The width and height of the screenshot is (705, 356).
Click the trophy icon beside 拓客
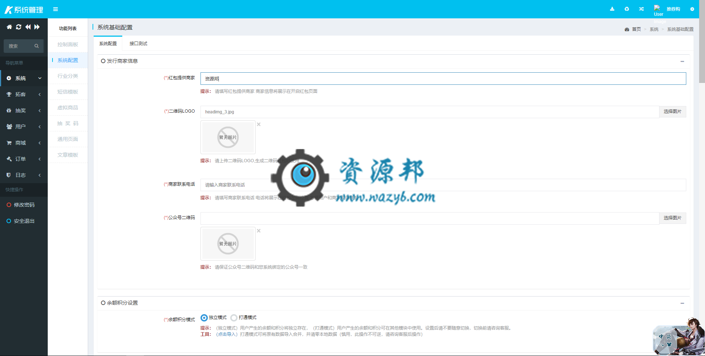[x=9, y=94]
